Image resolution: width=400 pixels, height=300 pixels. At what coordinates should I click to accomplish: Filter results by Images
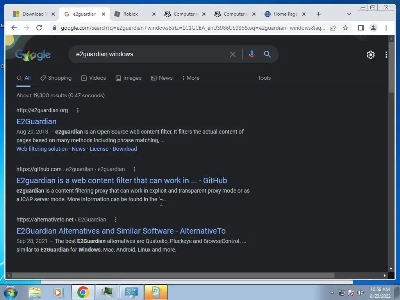coord(128,78)
